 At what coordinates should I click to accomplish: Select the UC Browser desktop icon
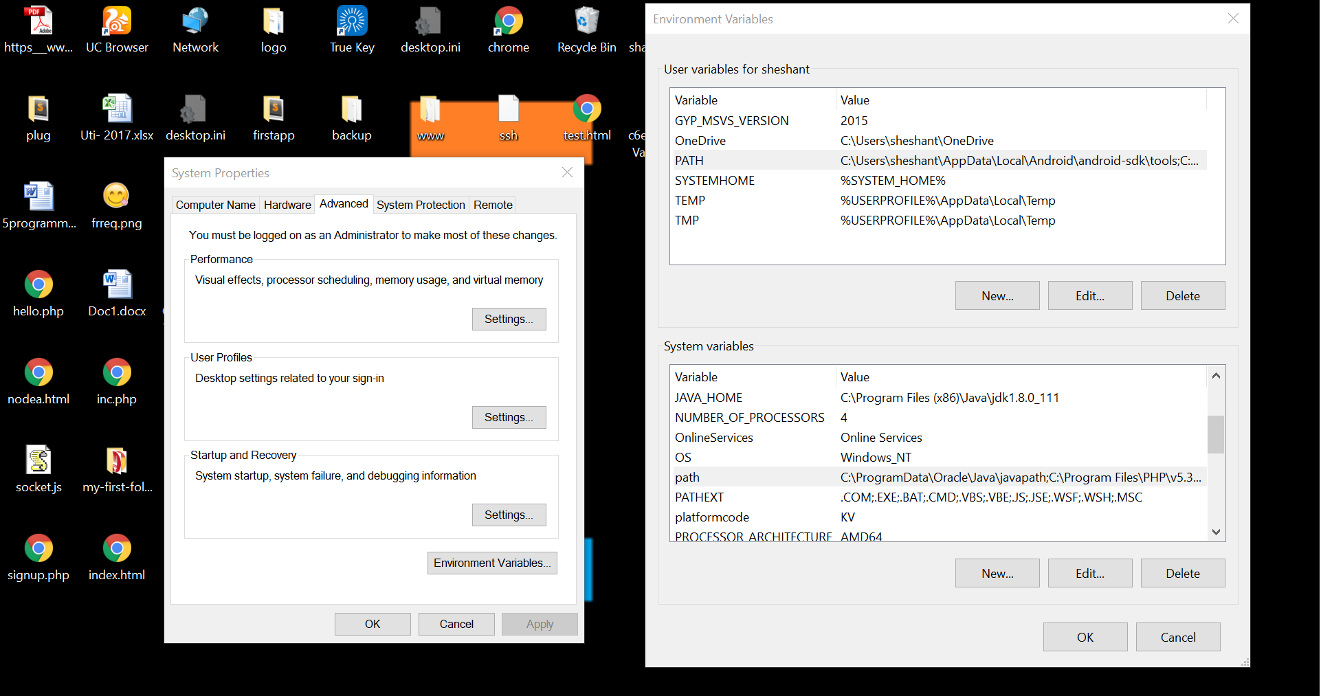point(117,30)
